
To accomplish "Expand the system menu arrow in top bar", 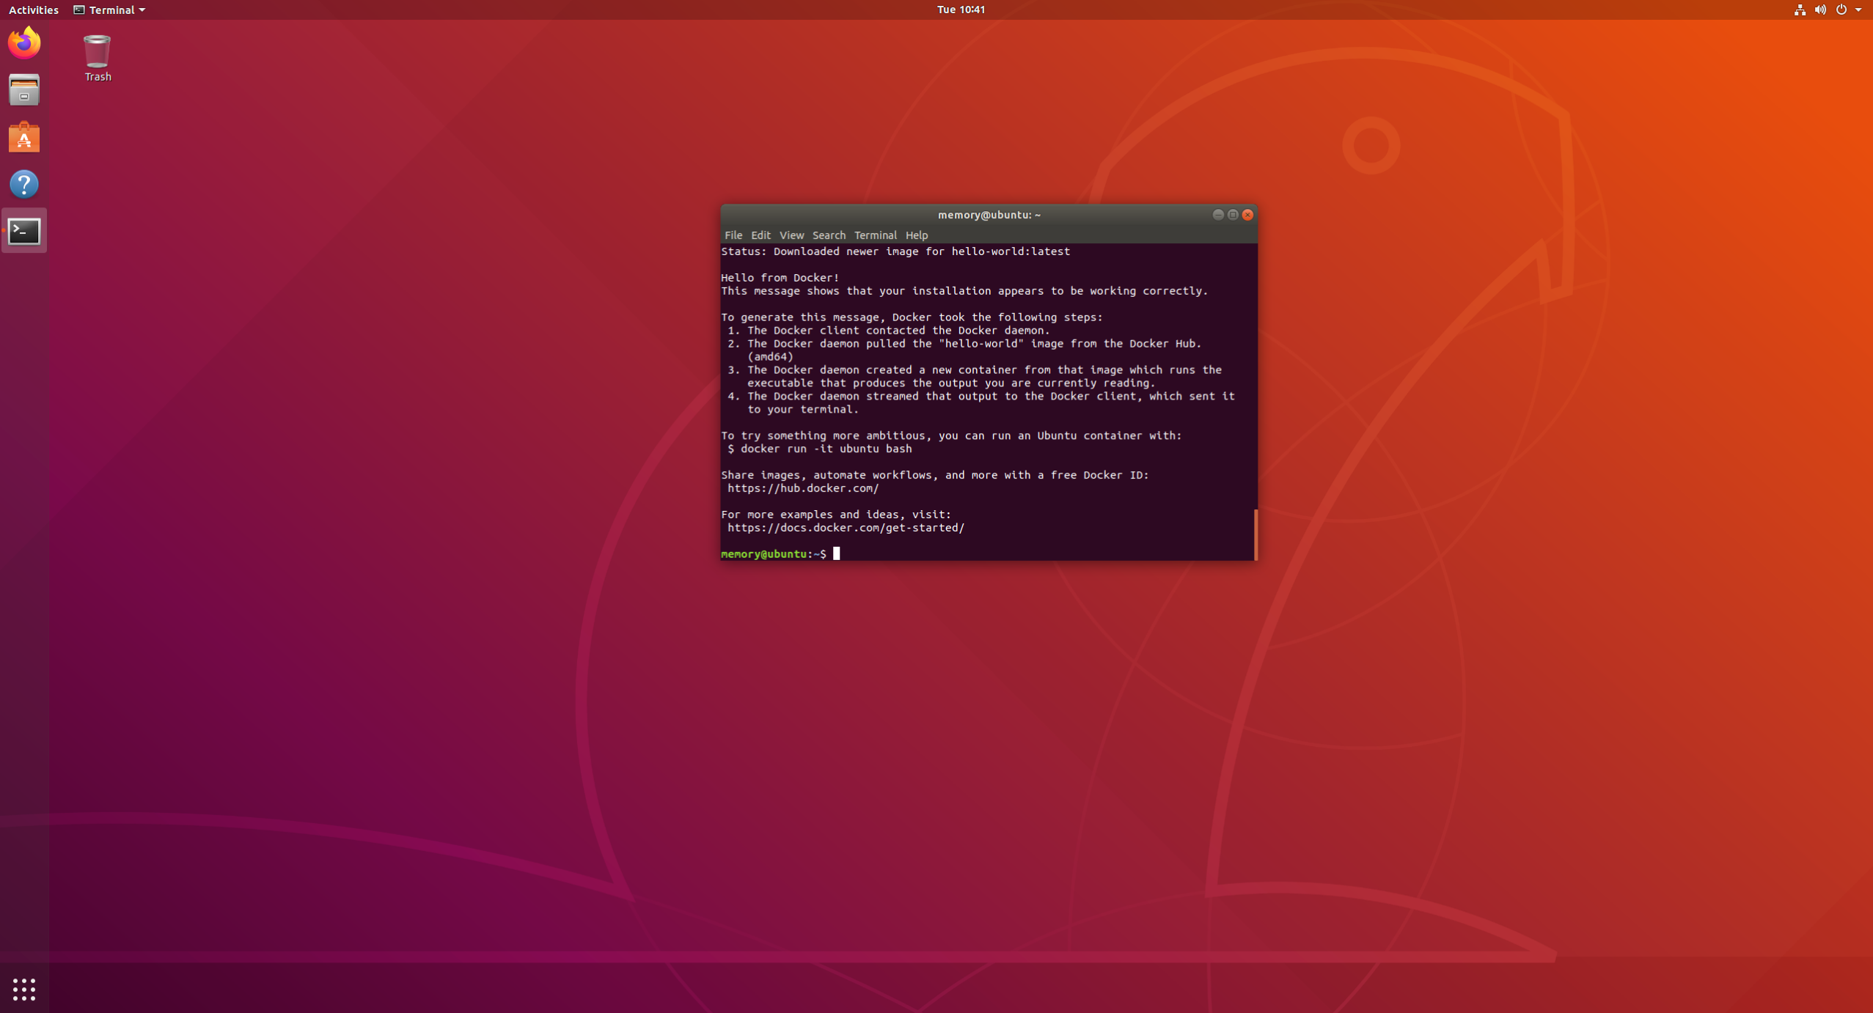I will 1858,10.
